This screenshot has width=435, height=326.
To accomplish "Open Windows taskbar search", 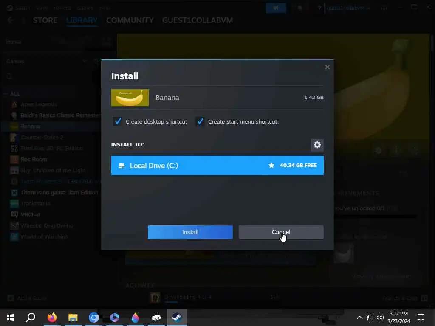I will coord(31,318).
